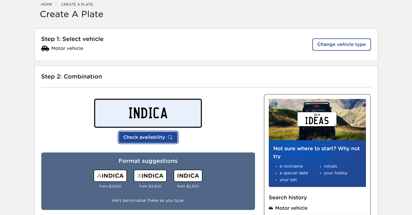This screenshot has height=215, width=412.
Task: Click the Motor vehicle label in Search history
Action: point(291,208)
